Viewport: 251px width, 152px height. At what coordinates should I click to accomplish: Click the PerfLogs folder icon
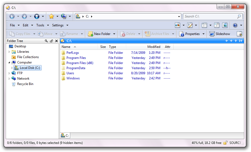coord(63,53)
